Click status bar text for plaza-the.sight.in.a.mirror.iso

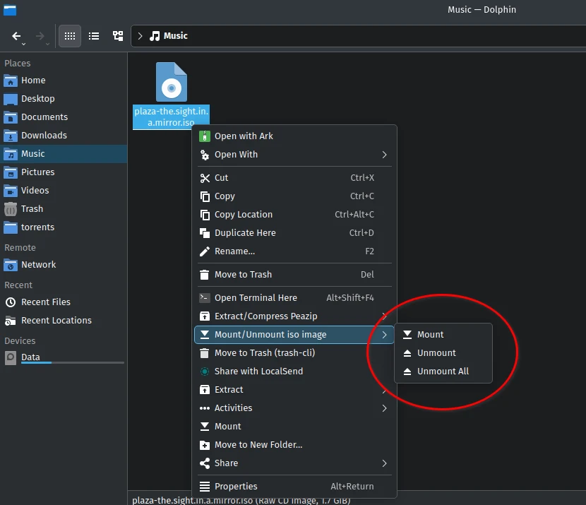241,501
